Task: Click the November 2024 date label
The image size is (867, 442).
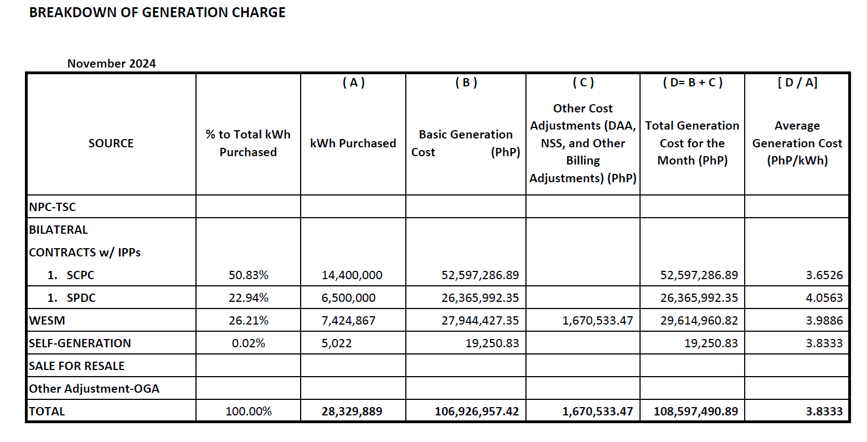Action: 112,63
